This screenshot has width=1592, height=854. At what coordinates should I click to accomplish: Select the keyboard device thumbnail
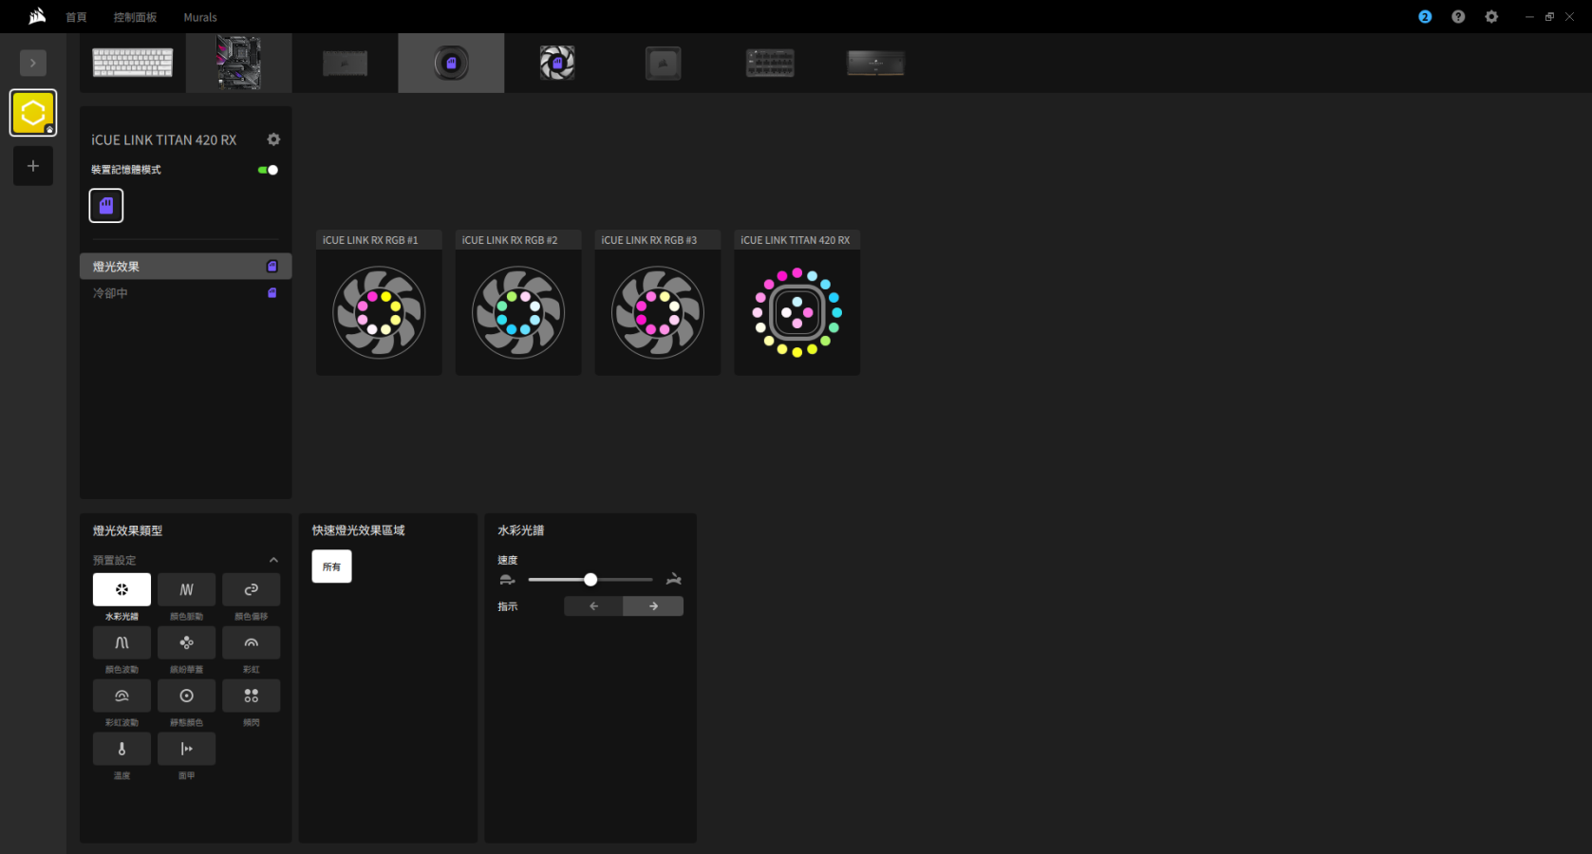click(x=133, y=63)
